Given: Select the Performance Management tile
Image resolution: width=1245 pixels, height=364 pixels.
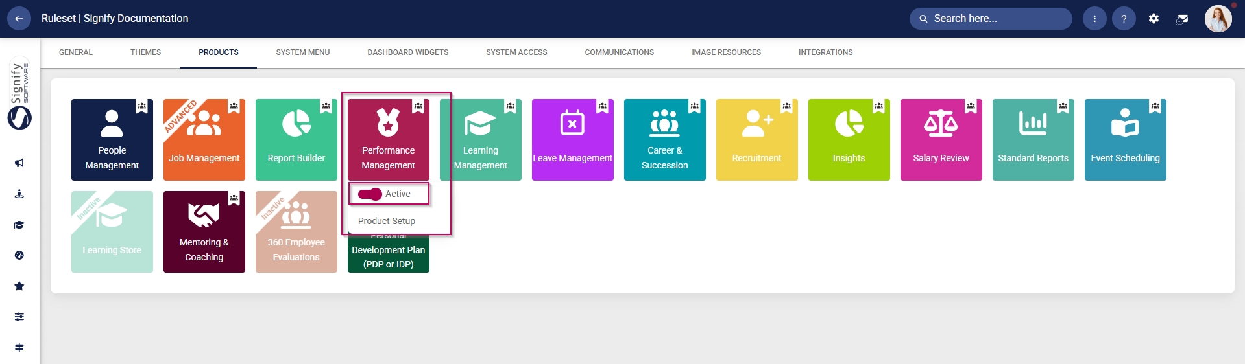Looking at the screenshot, I should [x=389, y=140].
